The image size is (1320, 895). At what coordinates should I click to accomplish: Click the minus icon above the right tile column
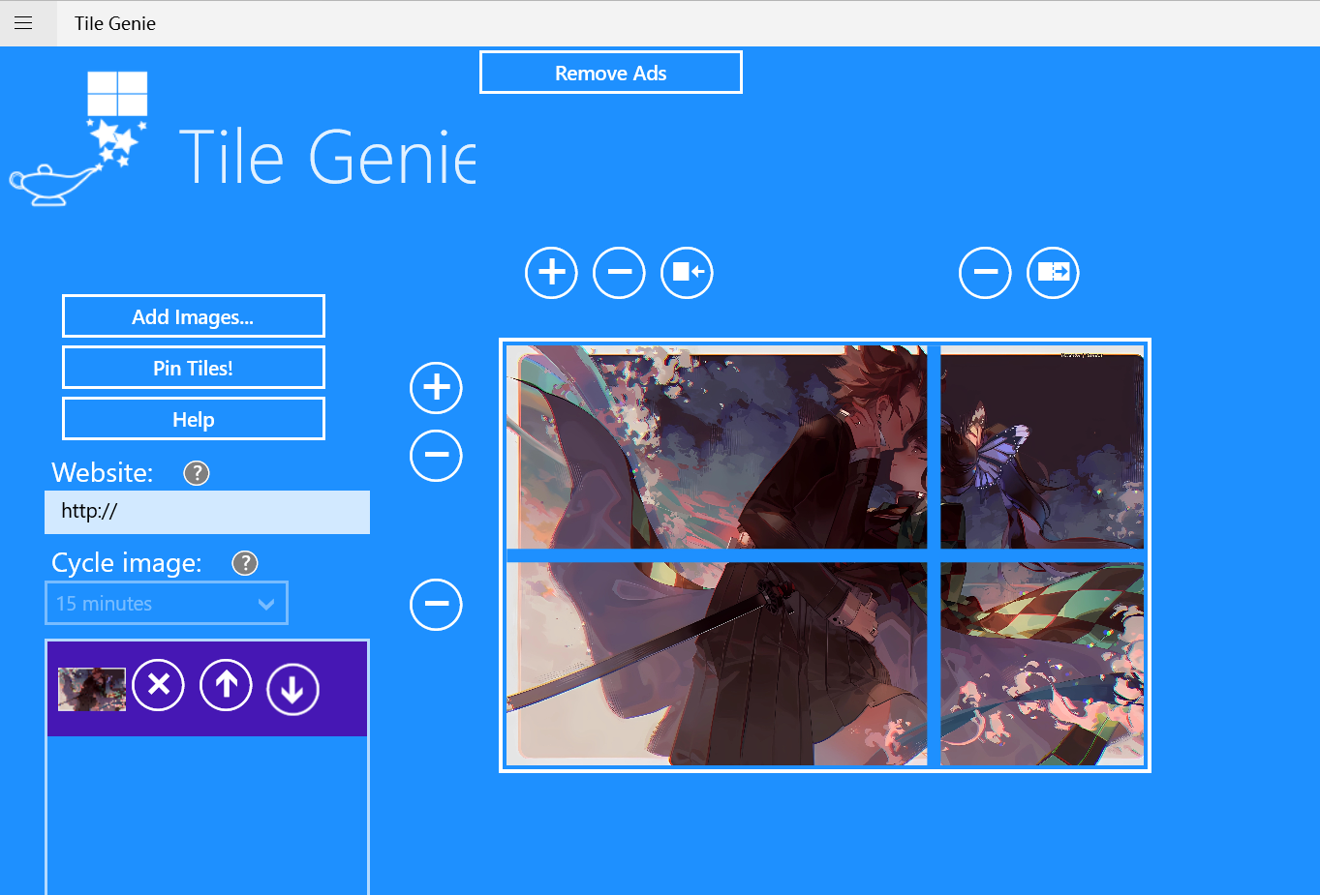pos(986,272)
